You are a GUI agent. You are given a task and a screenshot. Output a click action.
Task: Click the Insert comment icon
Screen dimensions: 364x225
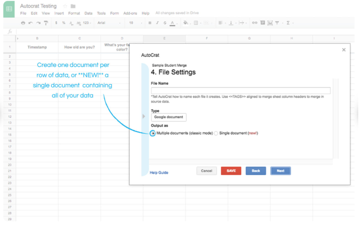pyautogui.click(x=263, y=23)
